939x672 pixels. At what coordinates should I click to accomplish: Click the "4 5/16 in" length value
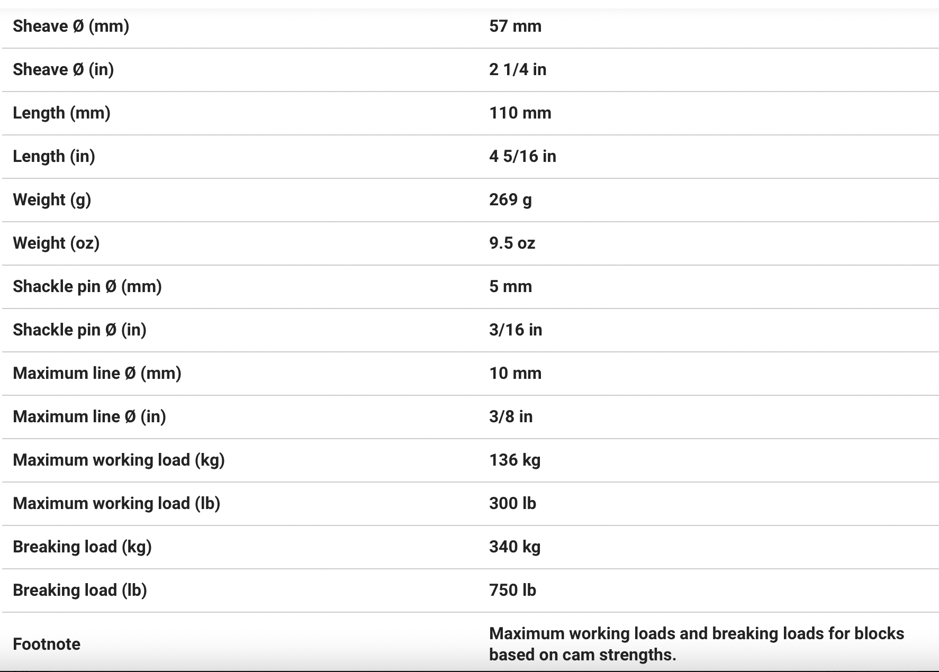coord(522,156)
